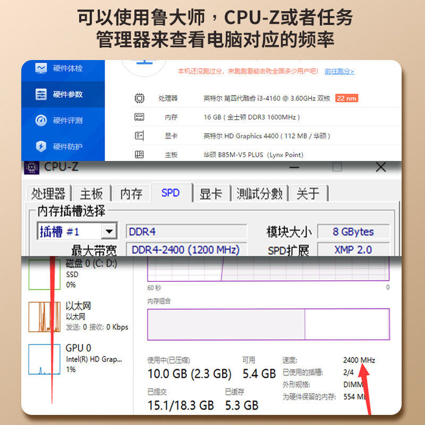This screenshot has width=425, height=425.
Task: Click the memory module icon
Action: 139,117
